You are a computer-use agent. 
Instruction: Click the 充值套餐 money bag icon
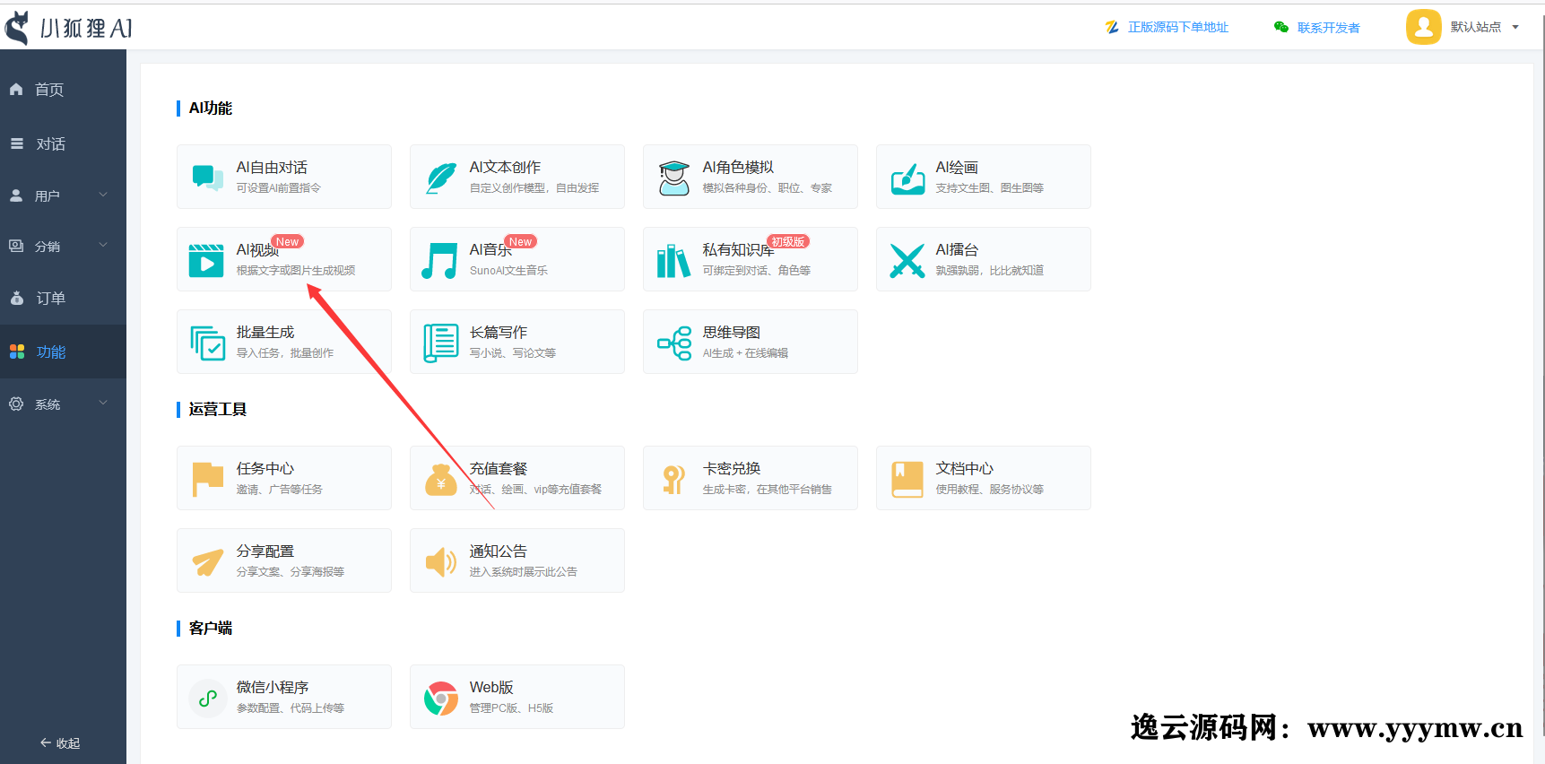pyautogui.click(x=440, y=480)
